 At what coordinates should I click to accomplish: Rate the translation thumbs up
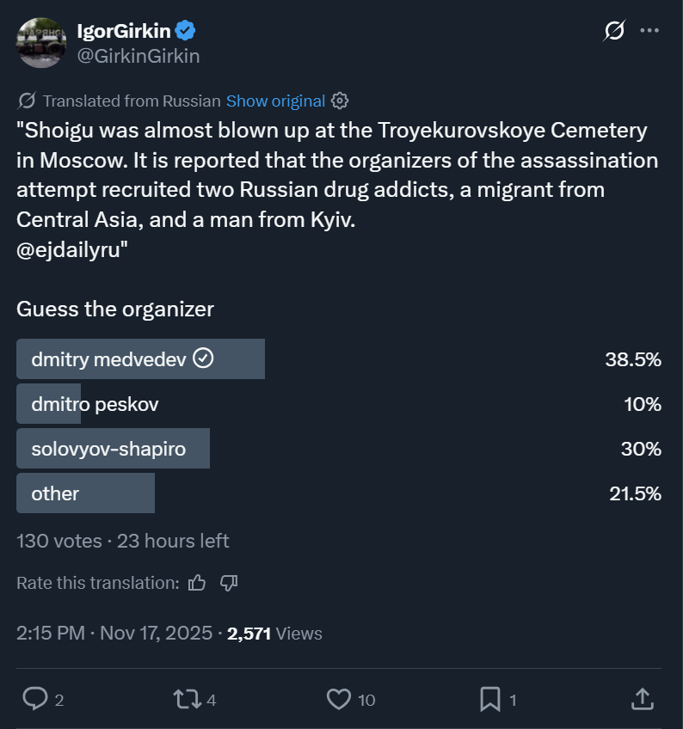coord(197,583)
